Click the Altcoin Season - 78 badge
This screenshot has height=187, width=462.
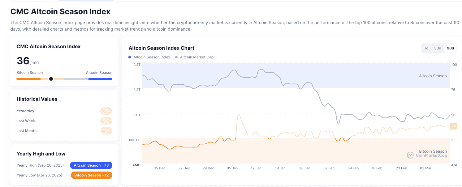pyautogui.click(x=91, y=165)
